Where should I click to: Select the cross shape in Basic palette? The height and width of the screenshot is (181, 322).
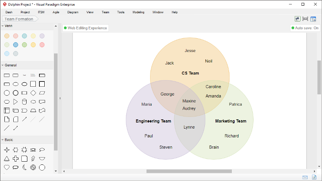16,158
